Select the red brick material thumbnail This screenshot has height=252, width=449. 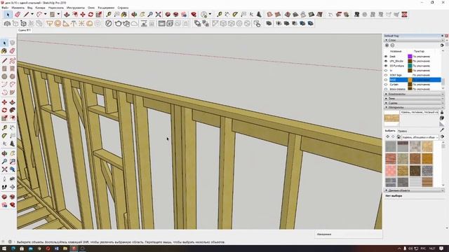click(x=391, y=158)
